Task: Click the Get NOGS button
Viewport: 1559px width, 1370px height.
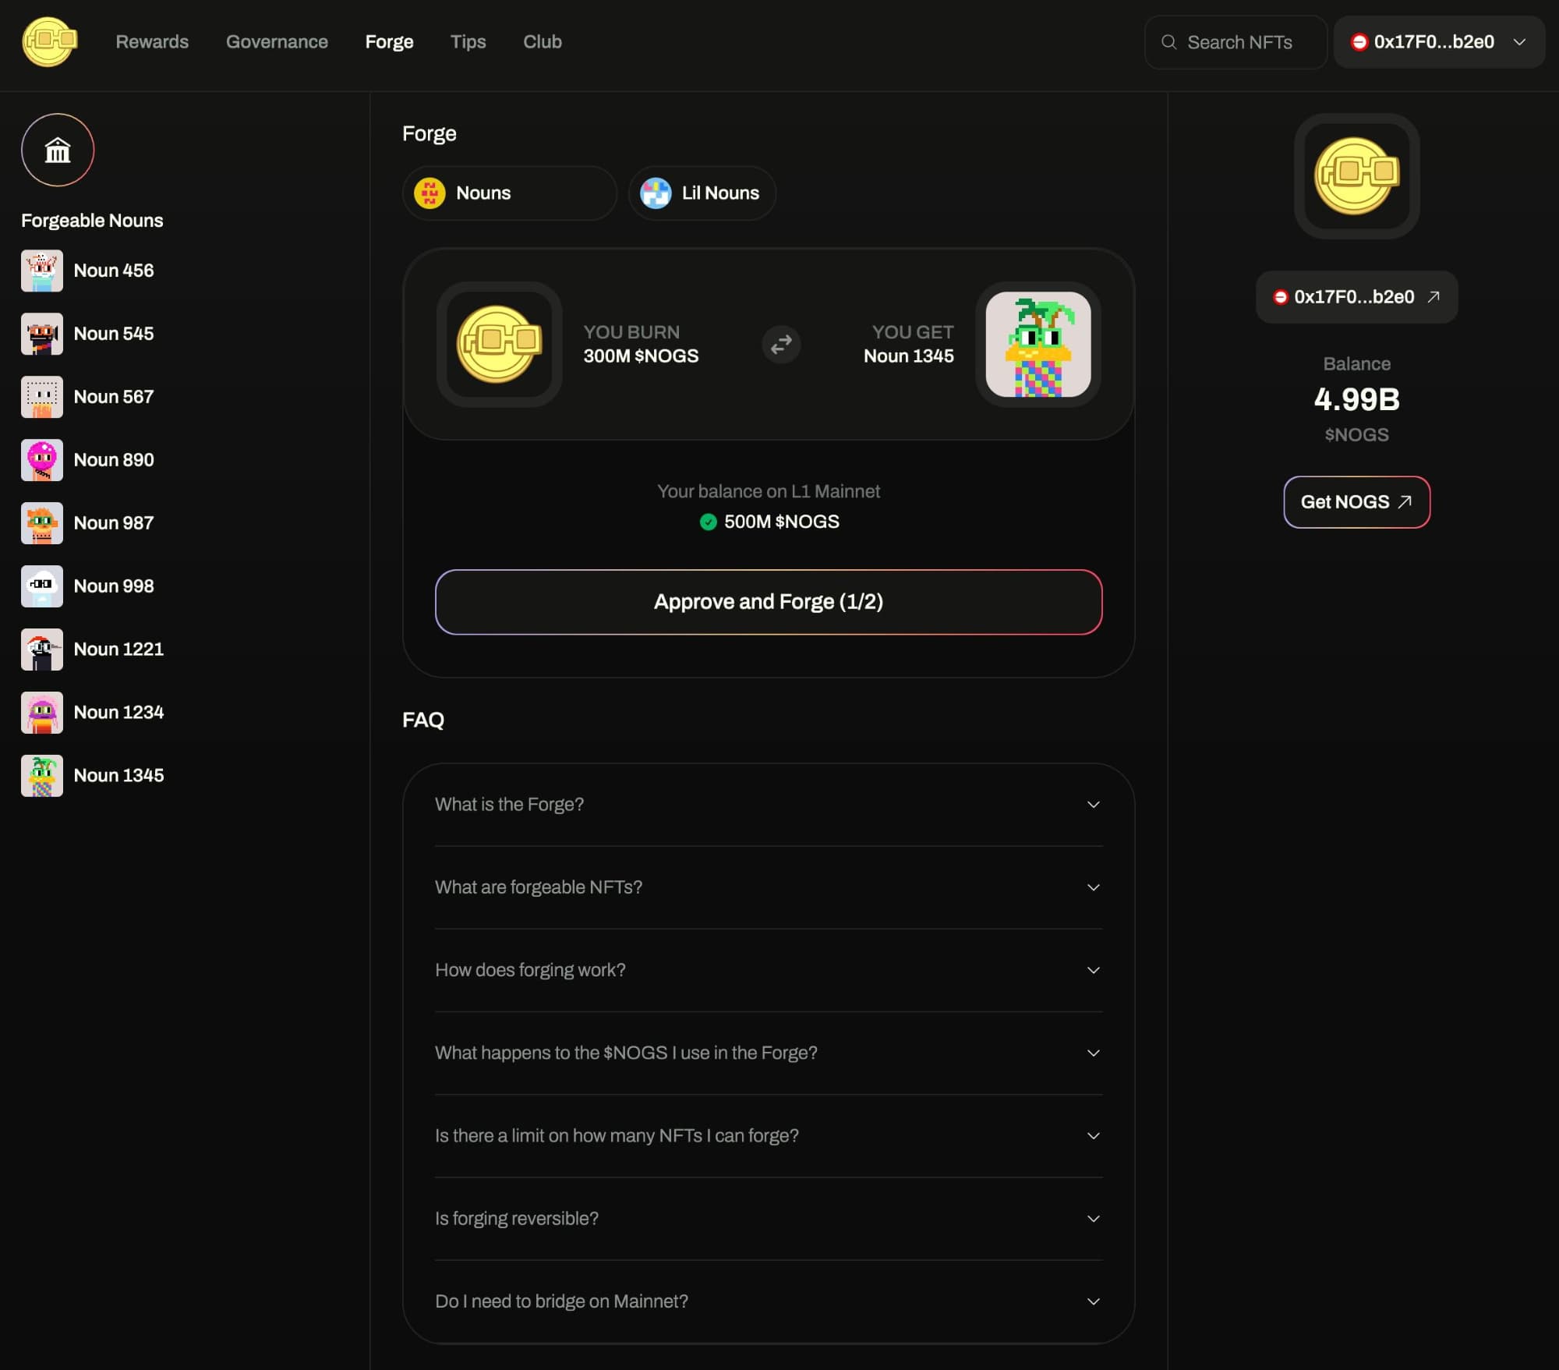Action: point(1356,502)
